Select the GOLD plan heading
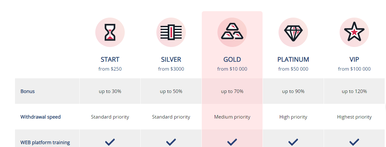This screenshot has width=386, height=147. (x=232, y=59)
